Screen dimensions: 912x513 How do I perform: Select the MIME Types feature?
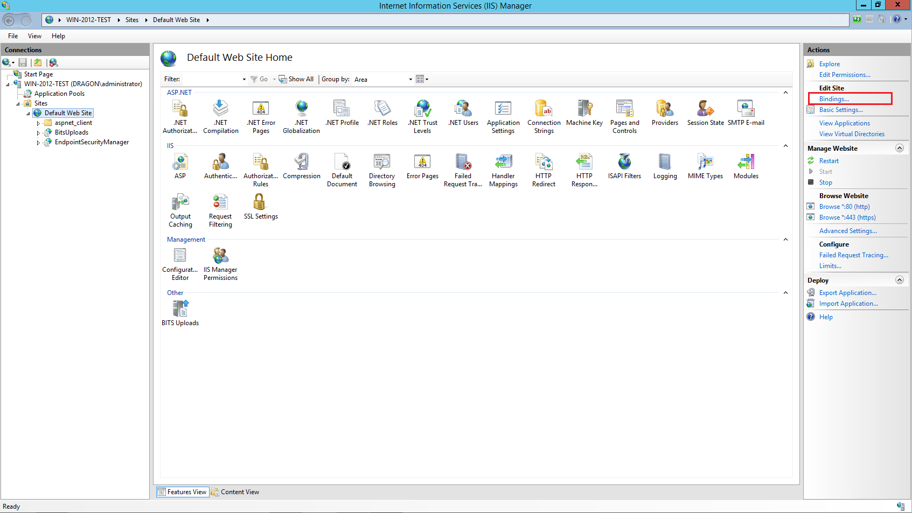coord(705,166)
